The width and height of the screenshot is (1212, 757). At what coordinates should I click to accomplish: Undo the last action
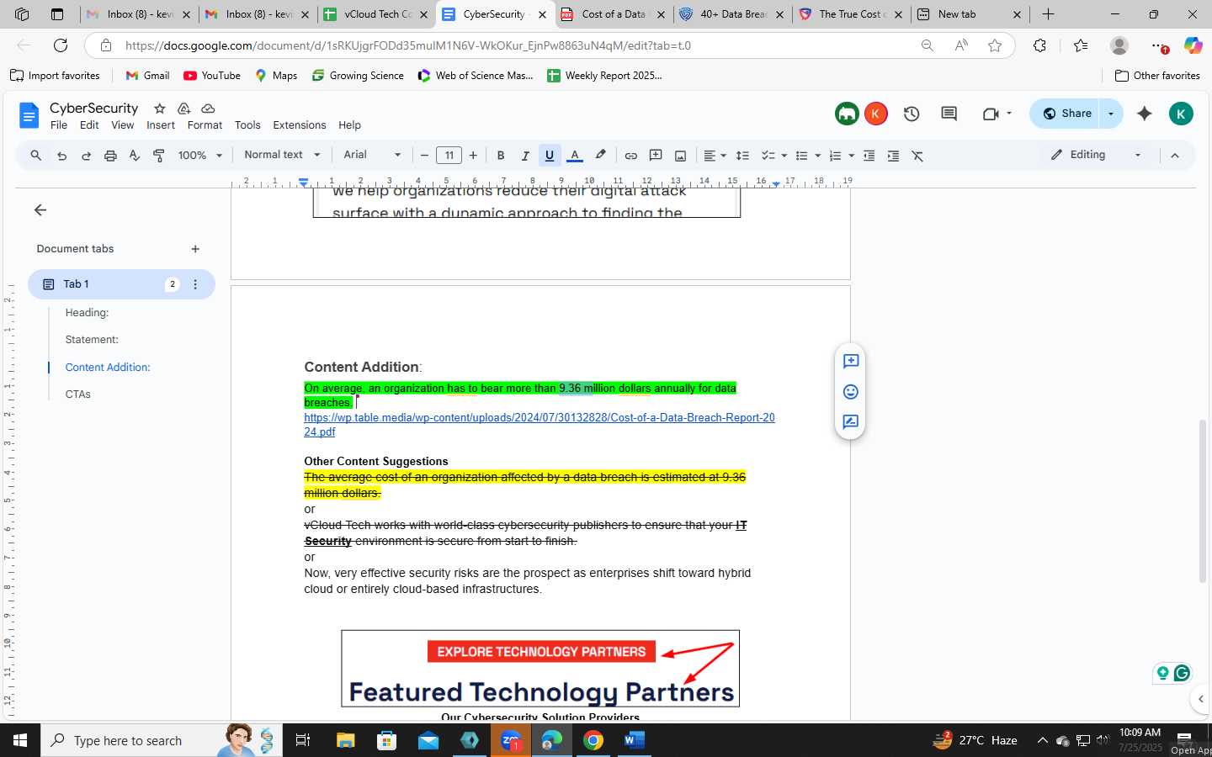(61, 156)
